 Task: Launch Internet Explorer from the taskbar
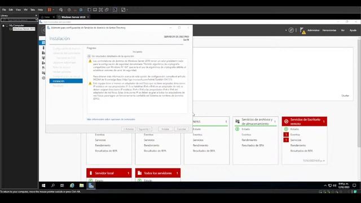(72, 186)
